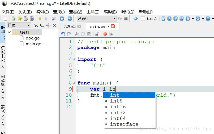This screenshot has width=214, height=134.
Task: Close the folder panel with X
Action: [x=54, y=25]
